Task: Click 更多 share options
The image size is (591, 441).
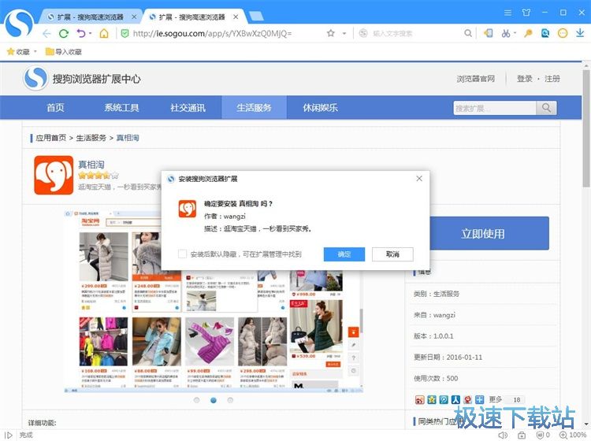Action: pos(496,399)
